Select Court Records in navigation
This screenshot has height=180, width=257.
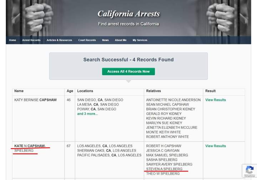(87, 40)
